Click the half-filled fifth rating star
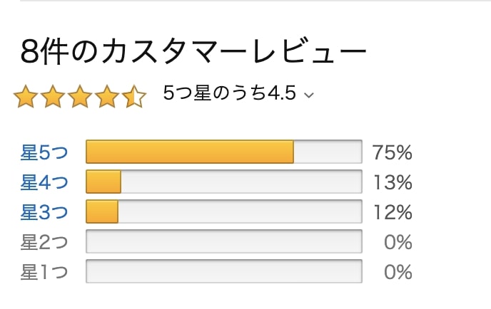The image size is (491, 309). coord(134,96)
